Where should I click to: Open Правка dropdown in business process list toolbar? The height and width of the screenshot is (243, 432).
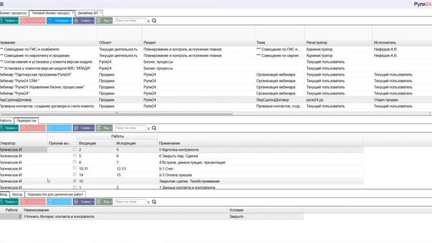(9, 21)
